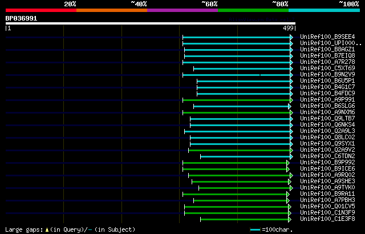Open UniRef100_B4FDC9 entry
The height and width of the screenshot is (234, 365).
point(327,94)
